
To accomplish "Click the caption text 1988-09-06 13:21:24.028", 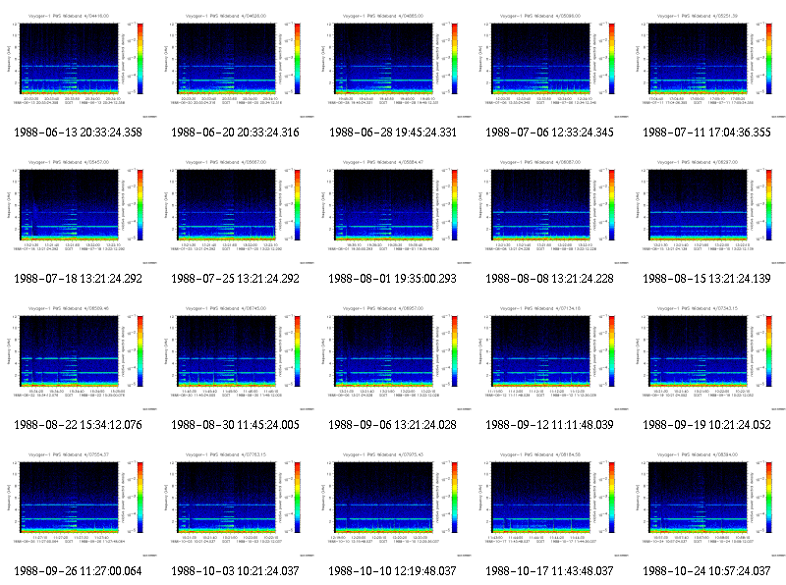I will (392, 425).
